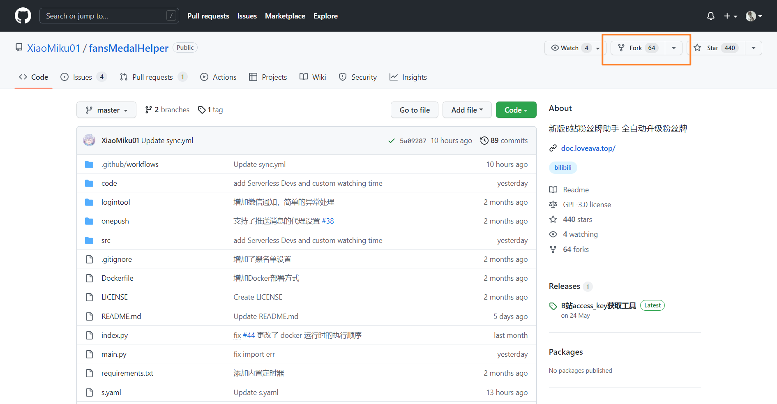Image resolution: width=777 pixels, height=404 pixels.
Task: Open the 2 branches list
Action: 167,110
